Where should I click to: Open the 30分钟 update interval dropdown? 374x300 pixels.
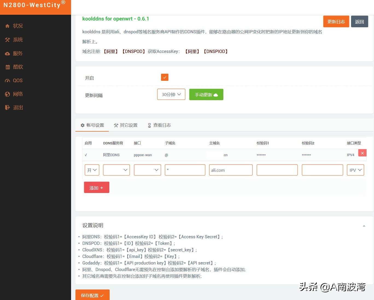tap(171, 94)
